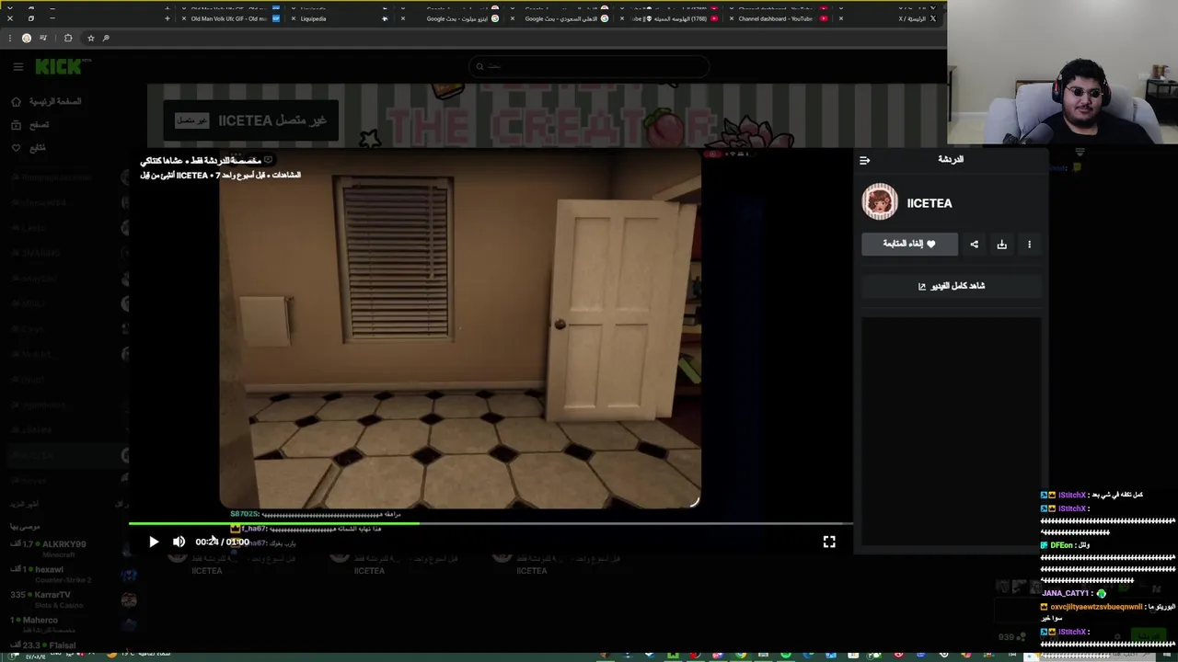Open the three-dot clip options menu

(1029, 244)
